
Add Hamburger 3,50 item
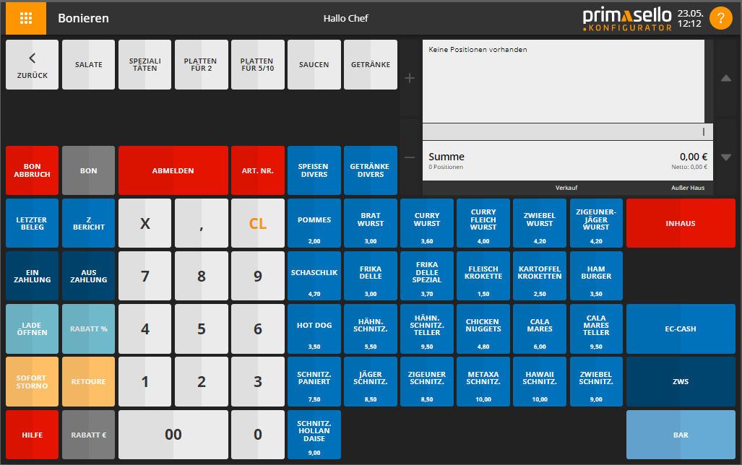(x=596, y=276)
